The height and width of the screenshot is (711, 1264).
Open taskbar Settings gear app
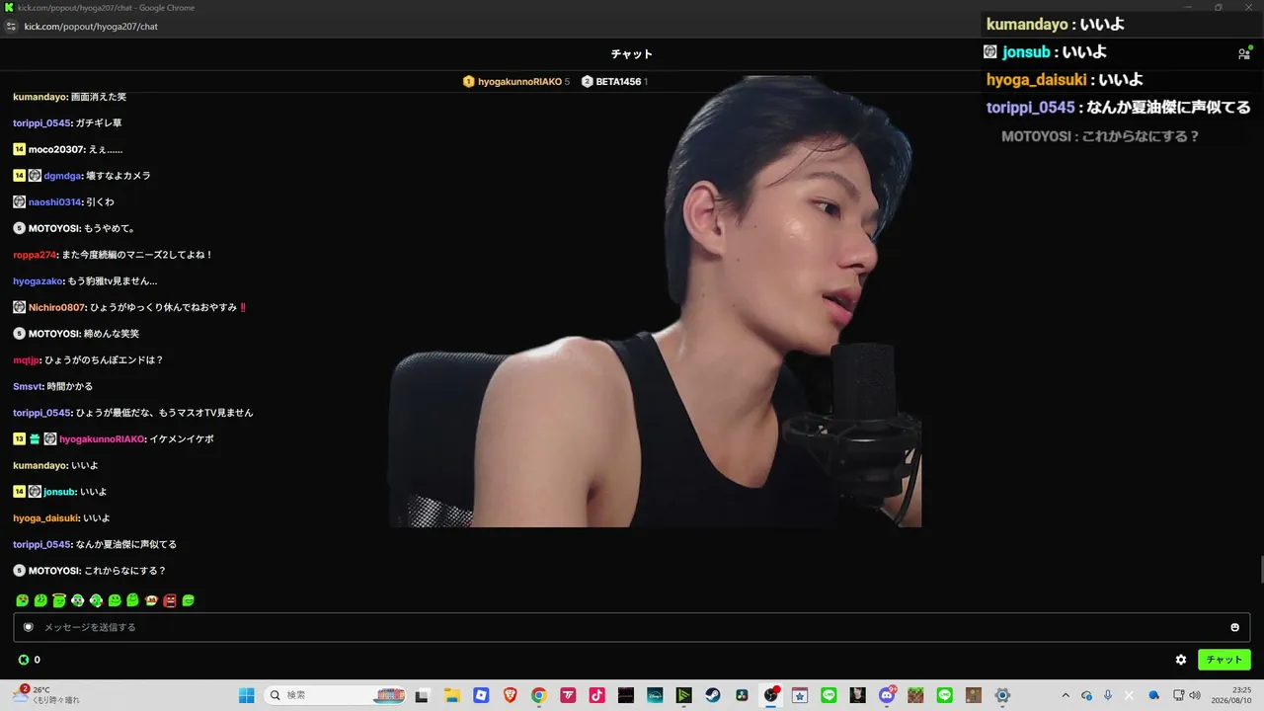tap(1002, 695)
